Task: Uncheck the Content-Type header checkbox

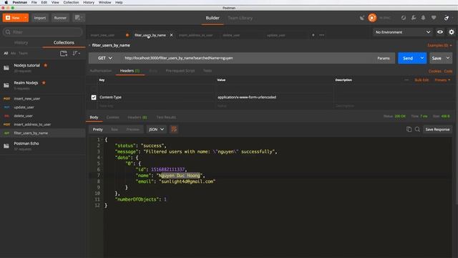Action: 94,97
